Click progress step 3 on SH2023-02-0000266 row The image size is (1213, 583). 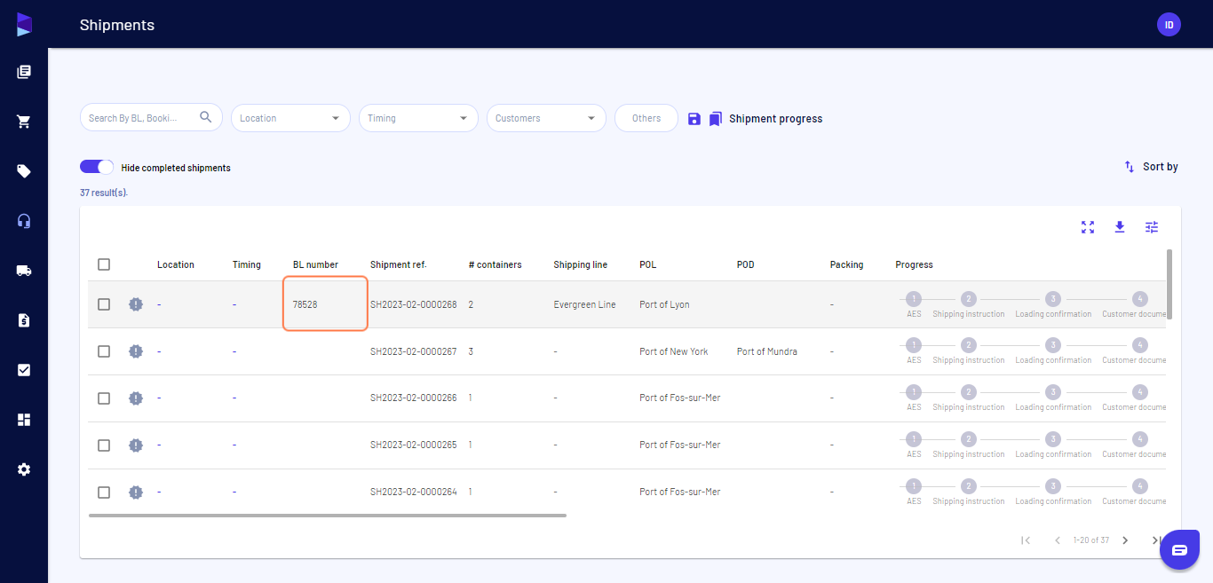click(1052, 392)
